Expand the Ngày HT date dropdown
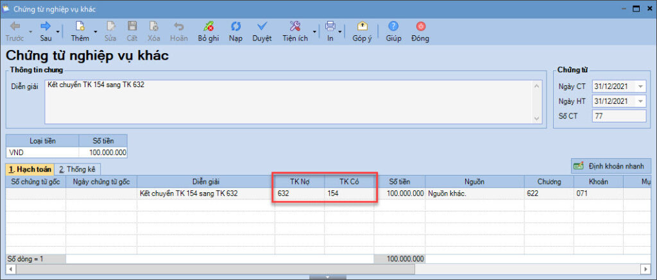This screenshot has width=657, height=280. [641, 101]
